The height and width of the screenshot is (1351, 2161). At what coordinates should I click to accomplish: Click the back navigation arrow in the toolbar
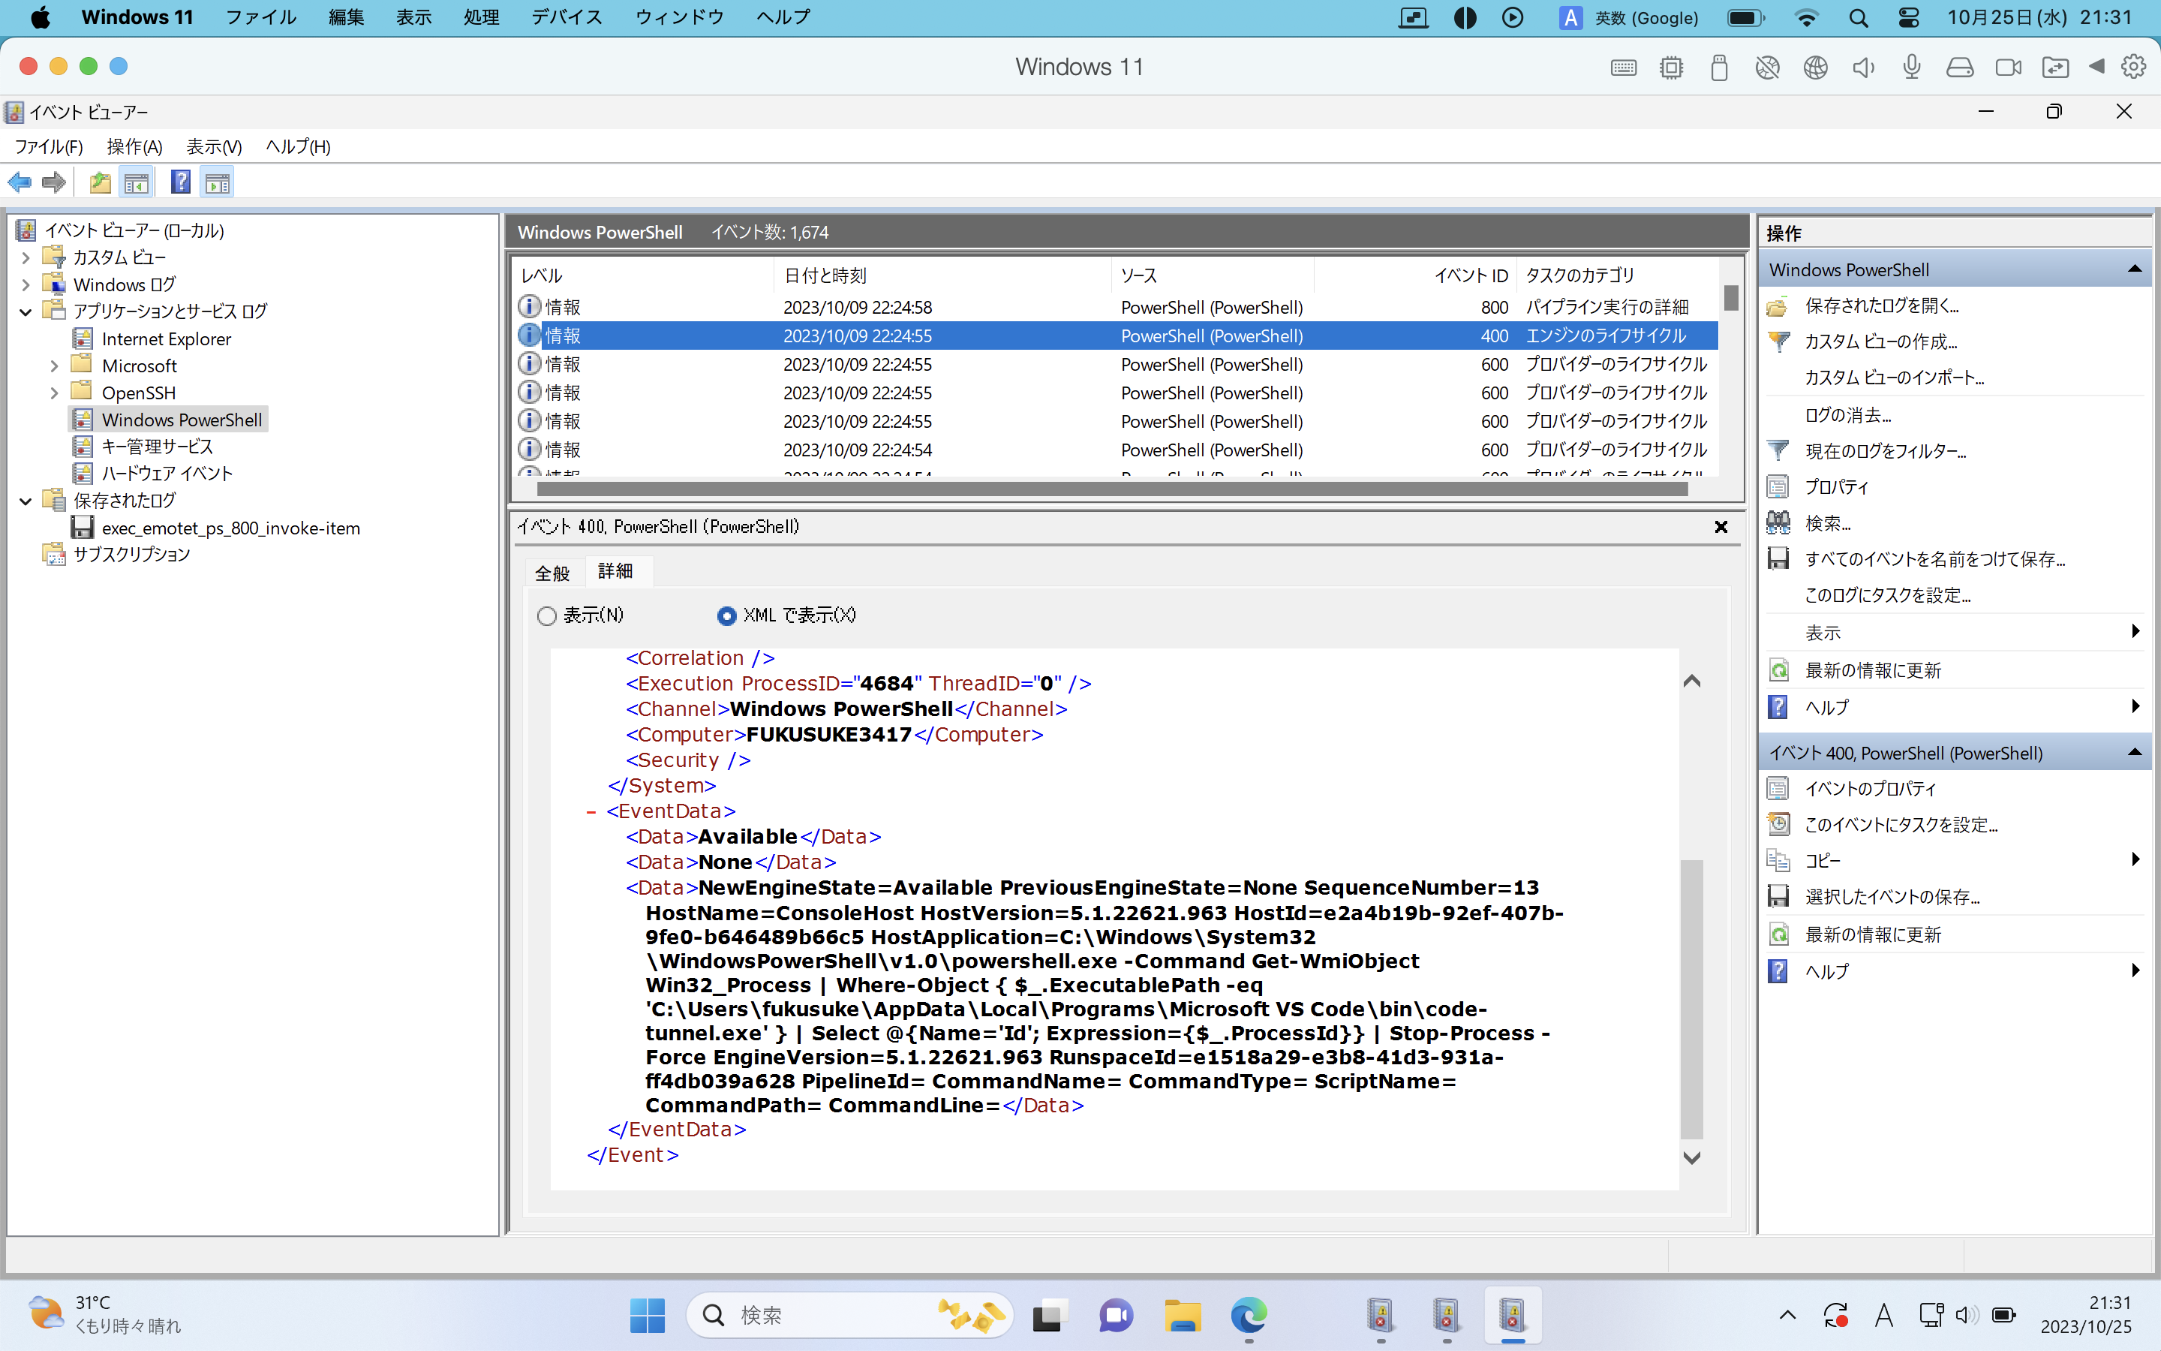pos(19,182)
